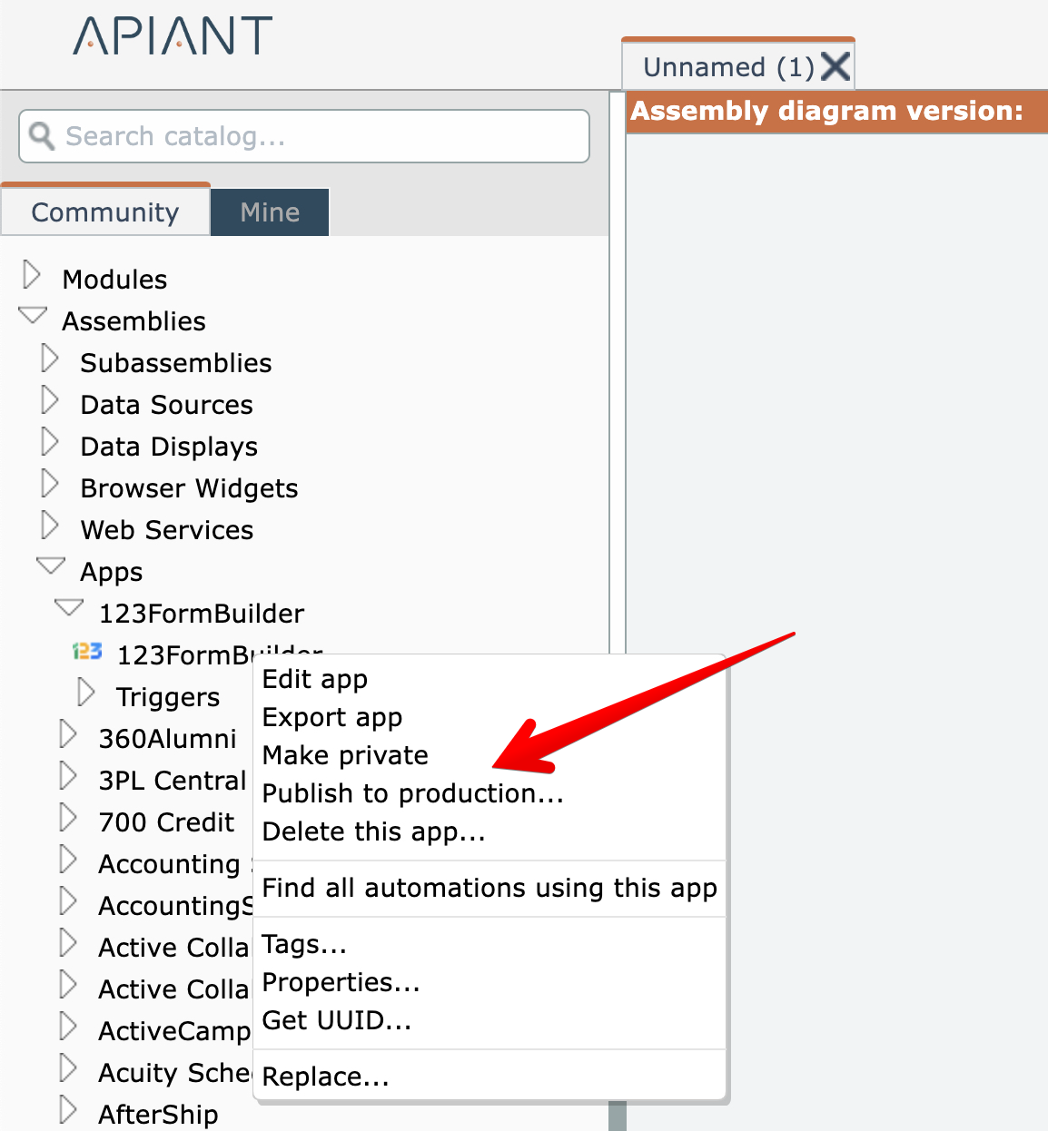This screenshot has width=1048, height=1131.
Task: Choose Edit app from context menu
Action: 314,679
